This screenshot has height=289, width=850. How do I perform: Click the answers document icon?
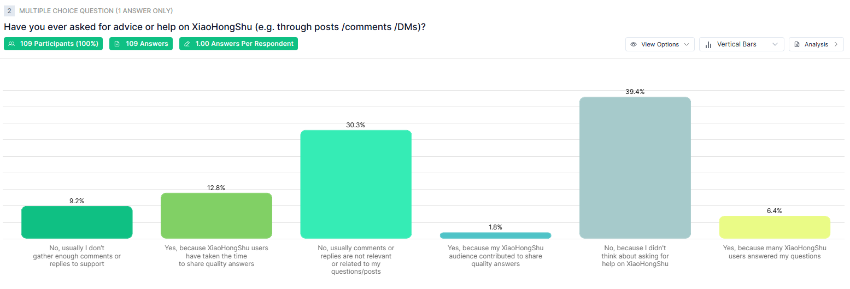[x=117, y=44]
